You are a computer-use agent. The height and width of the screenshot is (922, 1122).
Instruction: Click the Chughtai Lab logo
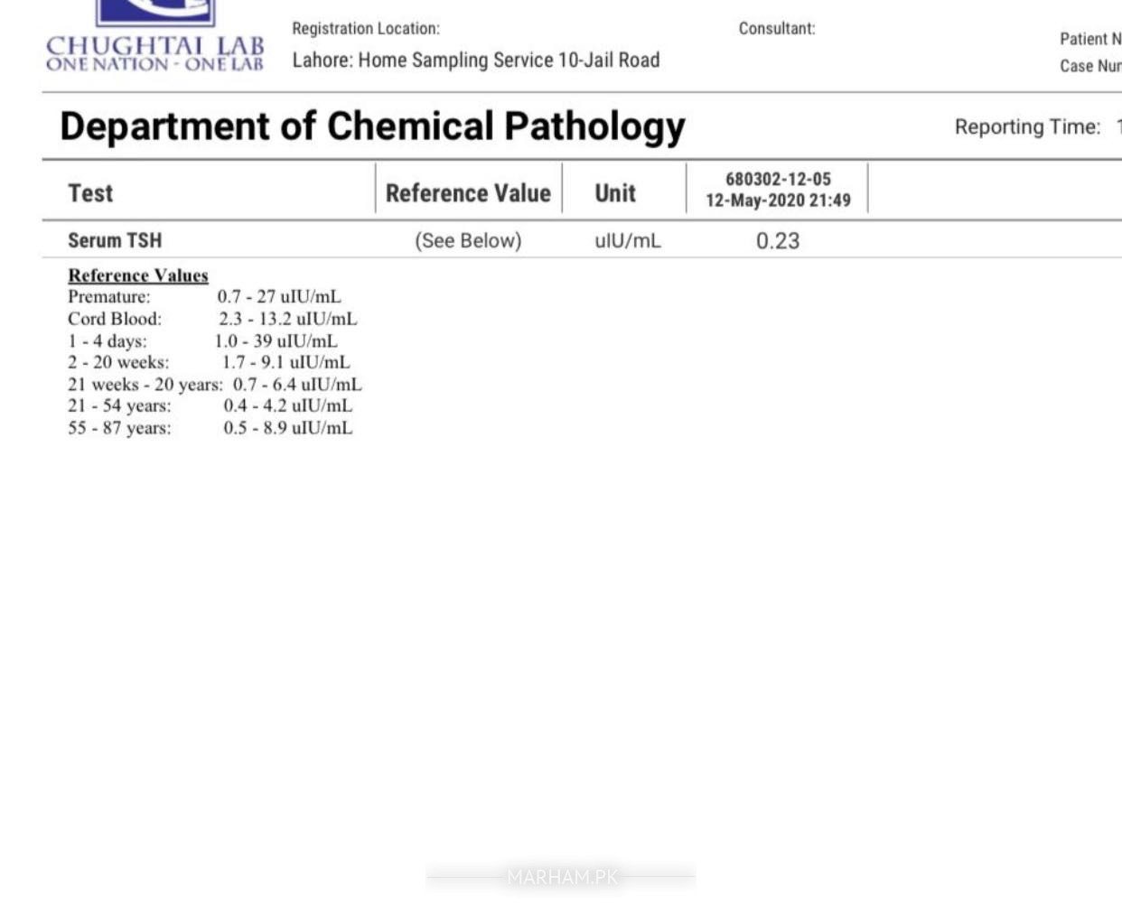tap(154, 36)
